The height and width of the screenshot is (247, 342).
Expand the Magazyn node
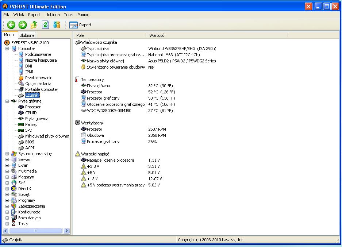(7, 177)
